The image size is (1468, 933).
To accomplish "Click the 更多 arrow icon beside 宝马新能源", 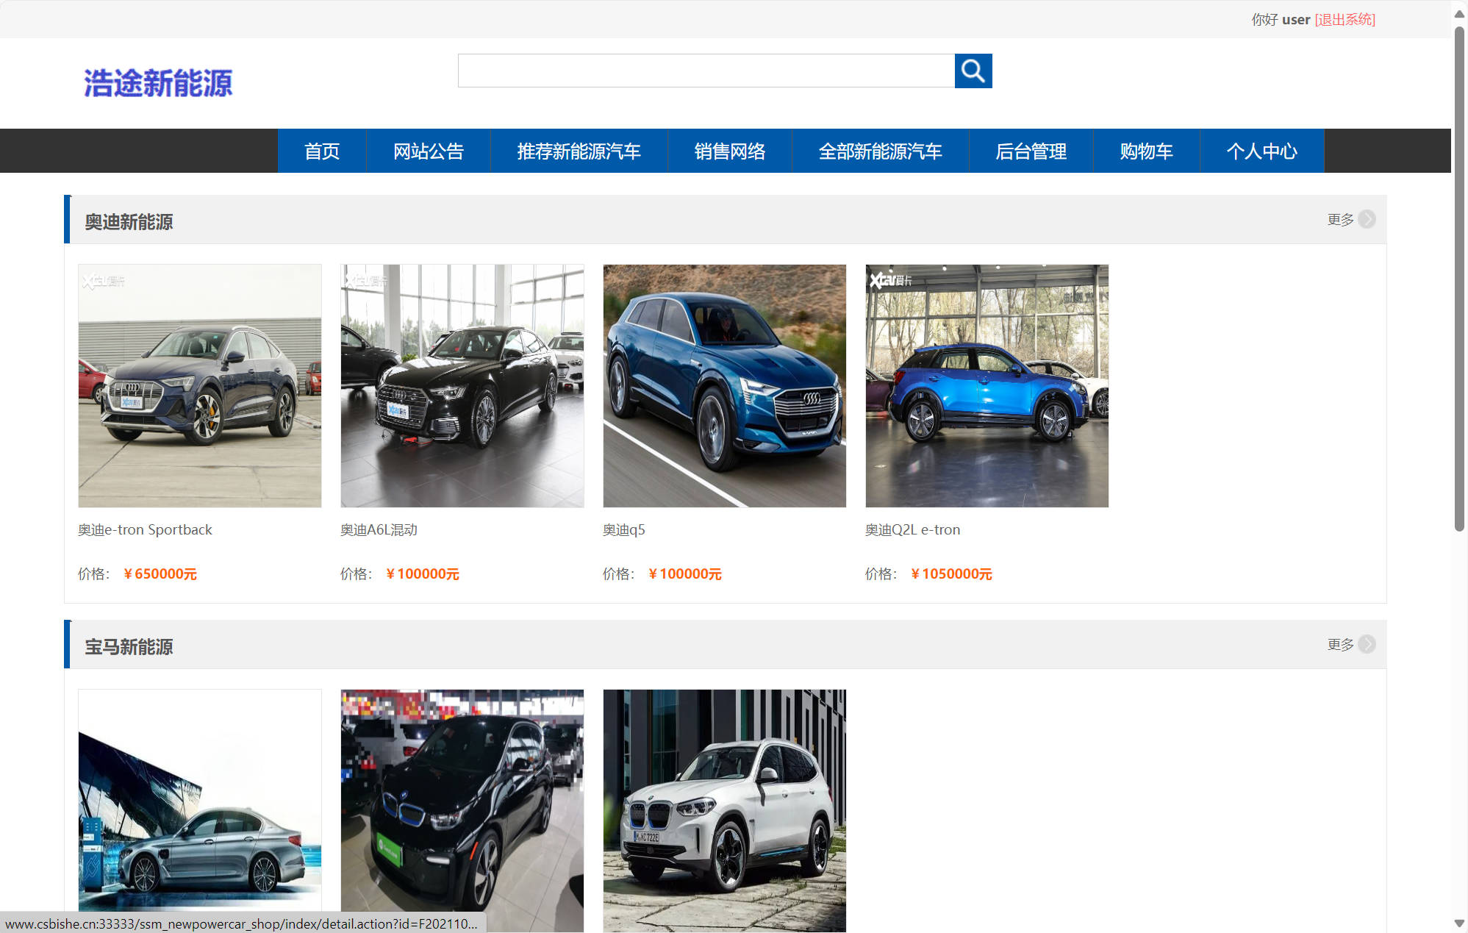I will tap(1367, 644).
